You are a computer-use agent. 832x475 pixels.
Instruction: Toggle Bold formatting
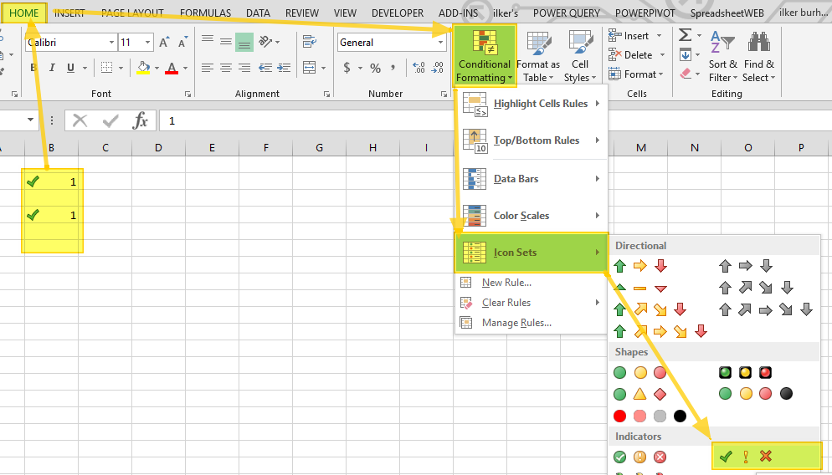34,68
